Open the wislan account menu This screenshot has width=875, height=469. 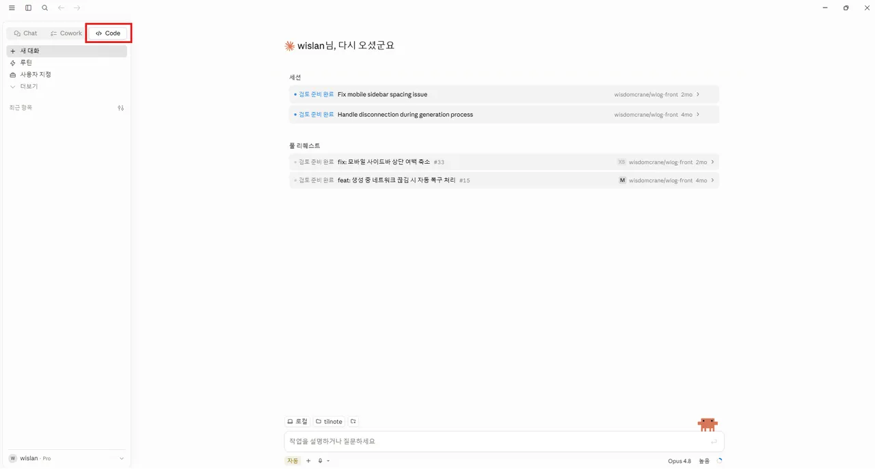pos(67,458)
